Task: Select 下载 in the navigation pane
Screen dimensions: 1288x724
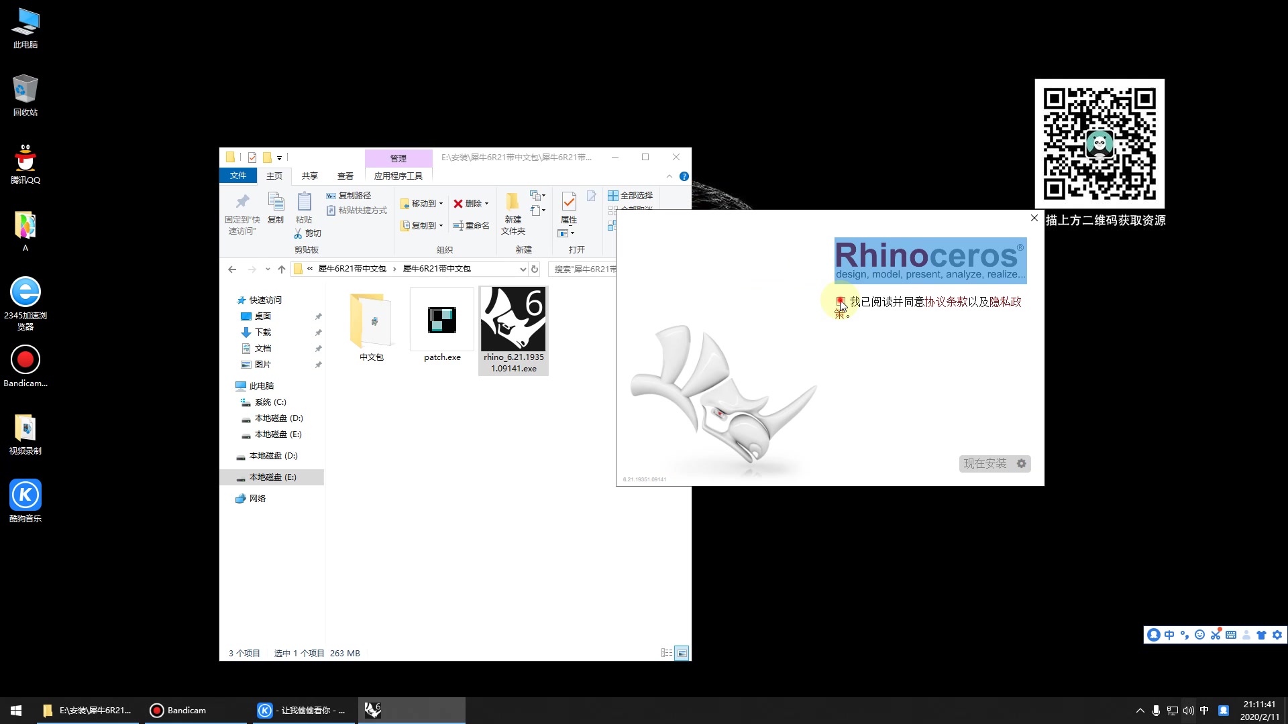Action: pos(256,332)
